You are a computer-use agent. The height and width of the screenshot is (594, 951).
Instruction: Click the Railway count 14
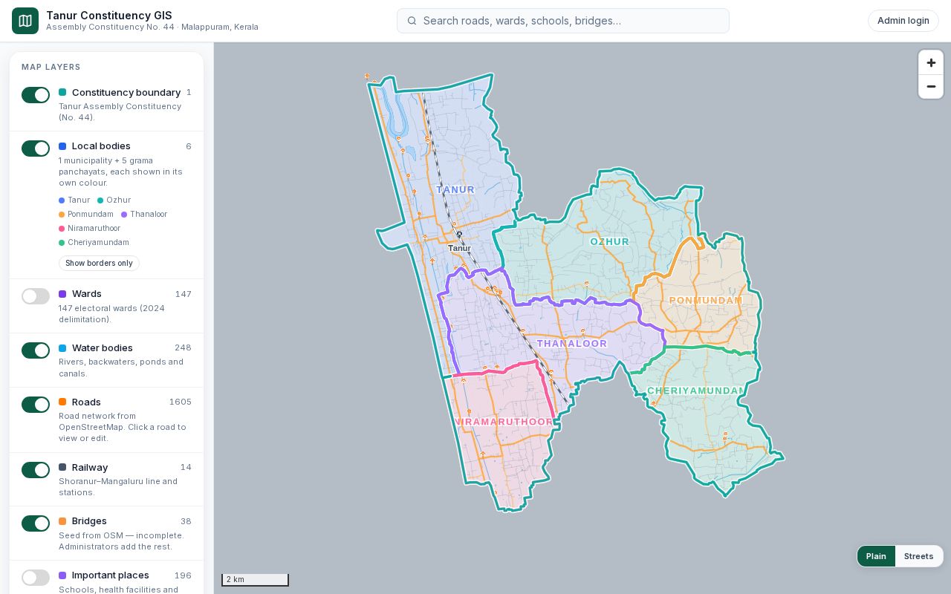pyautogui.click(x=186, y=468)
